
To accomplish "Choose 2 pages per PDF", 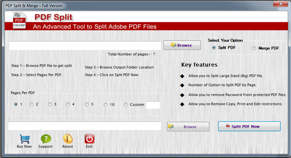I will coord(32,104).
